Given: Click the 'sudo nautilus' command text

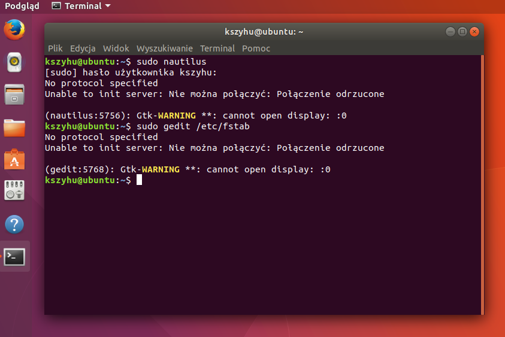Looking at the screenshot, I should (x=171, y=62).
